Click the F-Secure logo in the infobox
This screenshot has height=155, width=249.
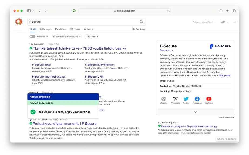[x=220, y=46]
